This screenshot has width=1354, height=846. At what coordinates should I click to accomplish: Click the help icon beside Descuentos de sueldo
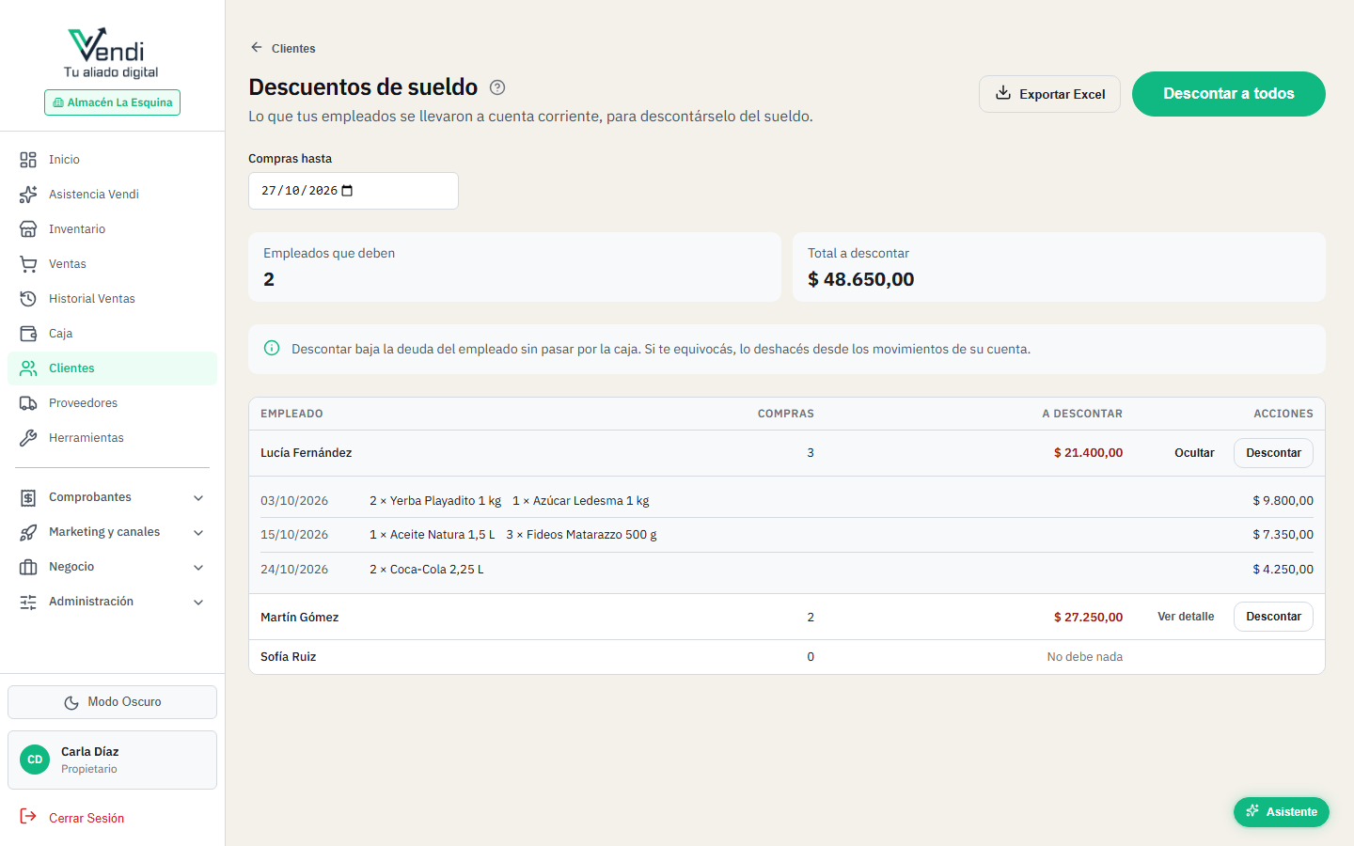point(497,87)
